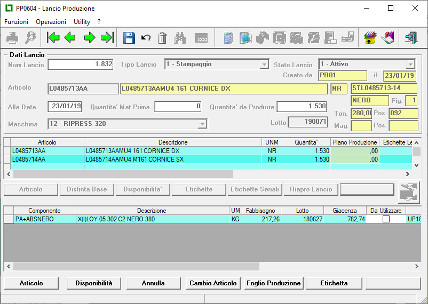Viewport: 428px width, 304px height.
Task: Open the Utility menu
Action: 82,22
